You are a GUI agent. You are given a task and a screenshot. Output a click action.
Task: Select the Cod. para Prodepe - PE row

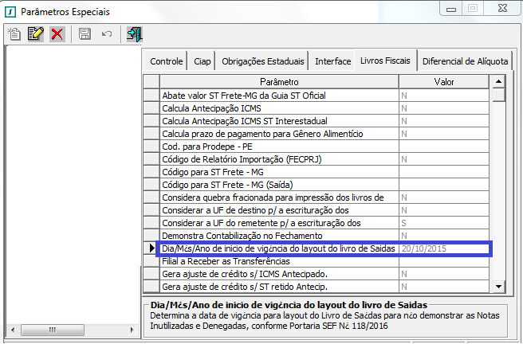click(x=279, y=147)
